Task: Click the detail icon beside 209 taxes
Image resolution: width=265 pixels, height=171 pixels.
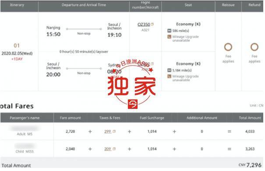Action: pyautogui.click(x=114, y=149)
